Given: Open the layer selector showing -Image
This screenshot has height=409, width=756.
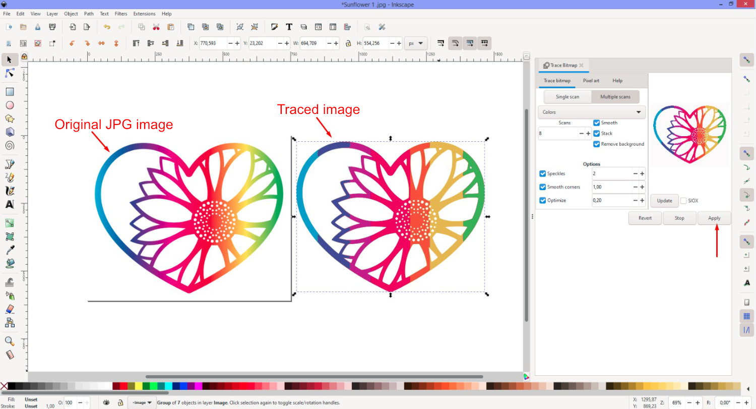Looking at the screenshot, I should 141,402.
